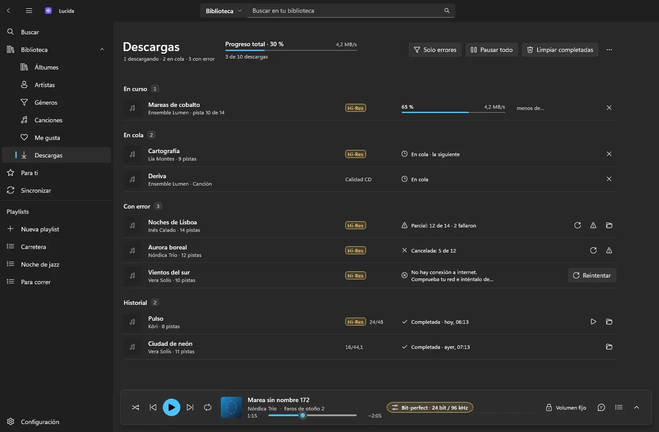Viewport: 659px width, 432px height.
Task: Expand the now playing panel chevron
Action: click(636, 407)
